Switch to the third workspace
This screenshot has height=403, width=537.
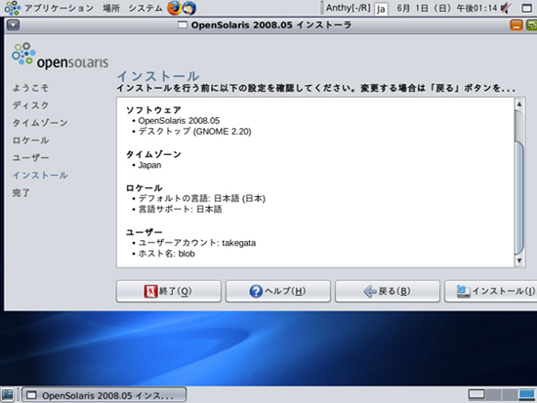tap(510, 395)
